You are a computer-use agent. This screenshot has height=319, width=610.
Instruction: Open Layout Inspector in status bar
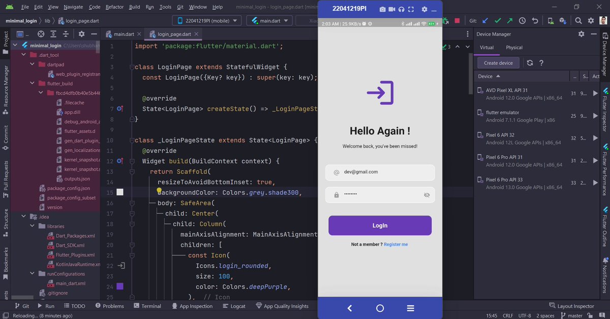click(572, 306)
